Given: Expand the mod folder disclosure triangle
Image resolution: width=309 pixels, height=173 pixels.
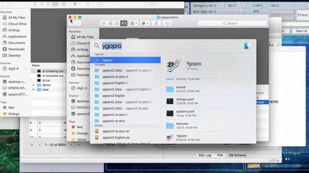Looking at the screenshot, I should 33,90.
